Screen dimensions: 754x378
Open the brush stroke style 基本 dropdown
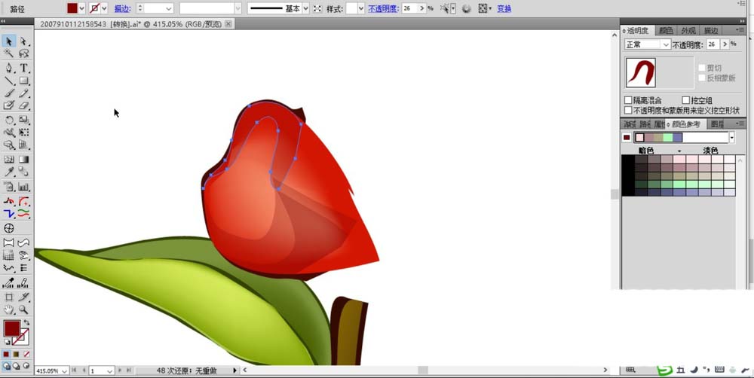[x=306, y=8]
